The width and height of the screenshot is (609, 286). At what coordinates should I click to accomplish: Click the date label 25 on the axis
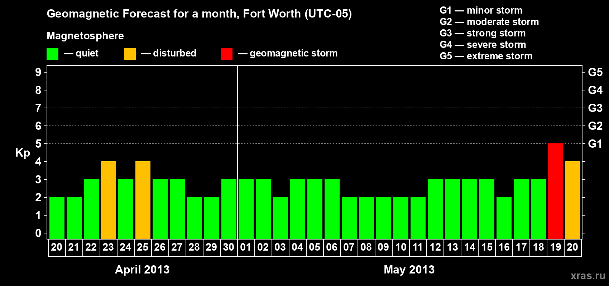(x=143, y=247)
